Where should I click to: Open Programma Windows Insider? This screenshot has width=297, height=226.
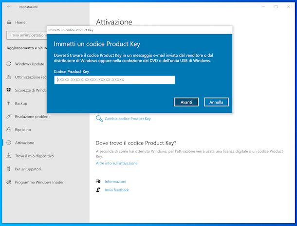(x=39, y=182)
